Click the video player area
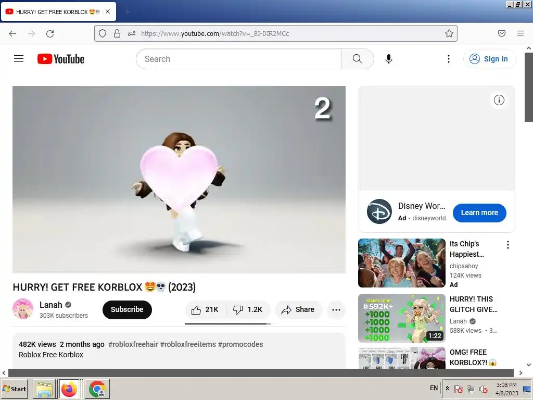The height and width of the screenshot is (400, 533). tap(179, 179)
